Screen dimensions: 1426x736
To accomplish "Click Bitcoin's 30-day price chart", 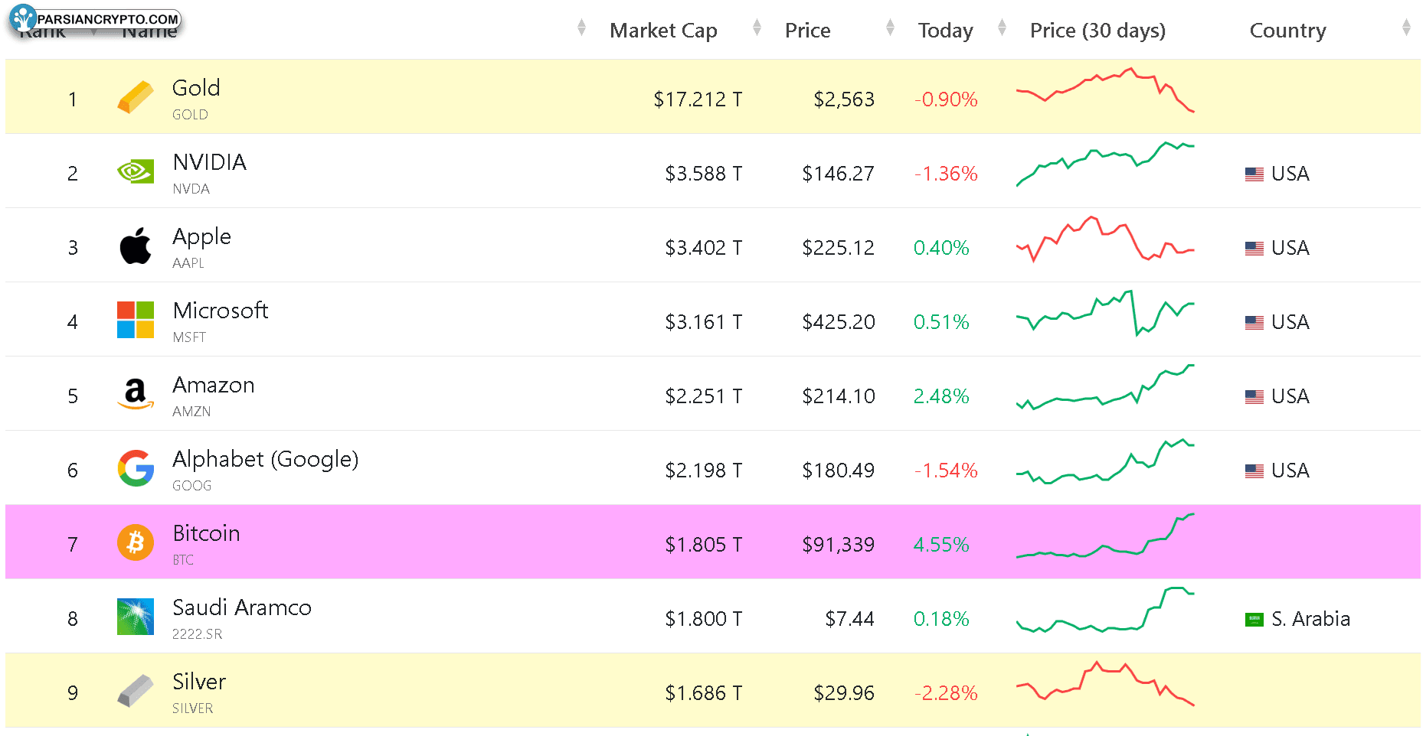I will click(1105, 536).
